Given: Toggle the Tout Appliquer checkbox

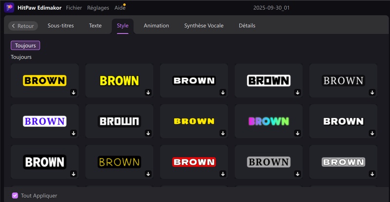Looking at the screenshot, I should 15,195.
